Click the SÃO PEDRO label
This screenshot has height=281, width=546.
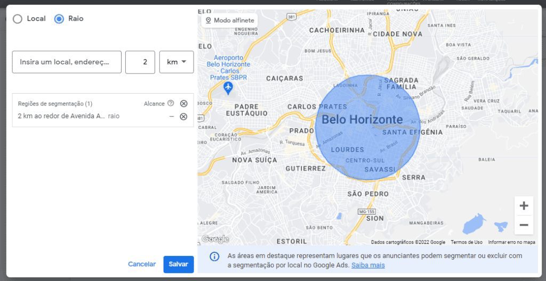pos(368,194)
